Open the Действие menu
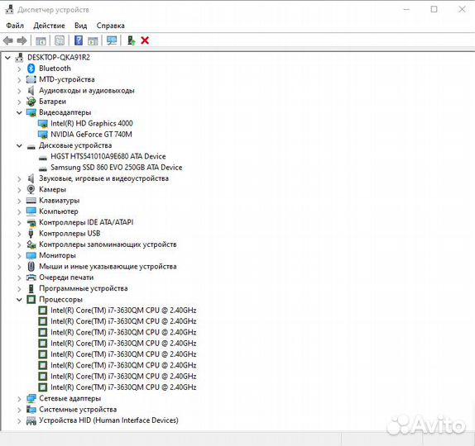The height and width of the screenshot is (446, 475). coord(49,26)
